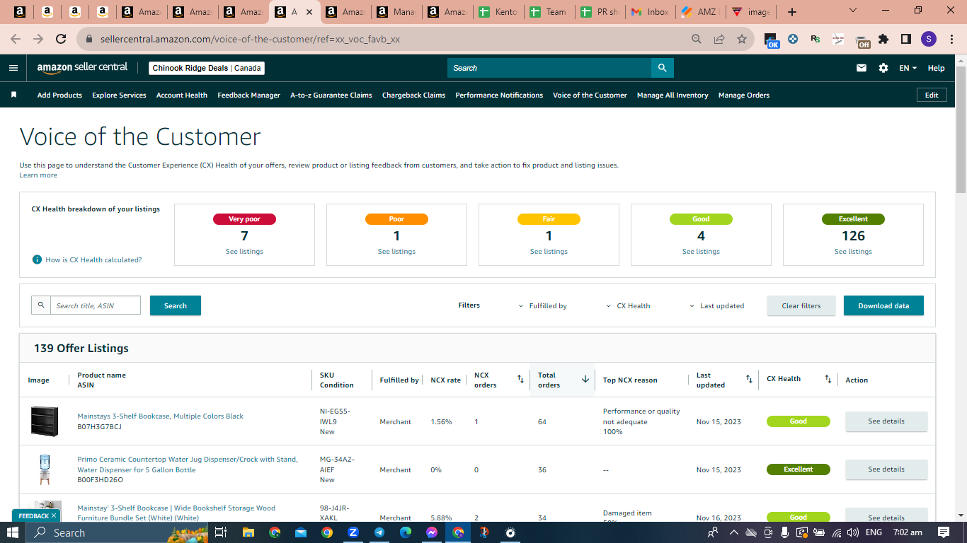Click the header Search input field

pos(549,68)
